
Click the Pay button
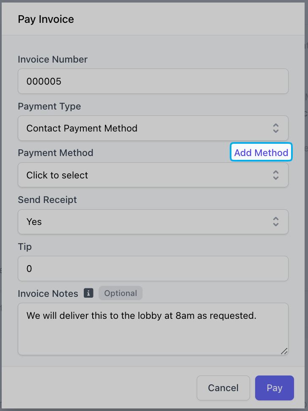(275, 388)
